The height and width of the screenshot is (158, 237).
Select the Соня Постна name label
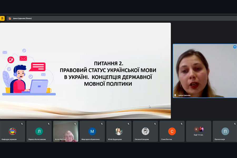click(x=167, y=139)
